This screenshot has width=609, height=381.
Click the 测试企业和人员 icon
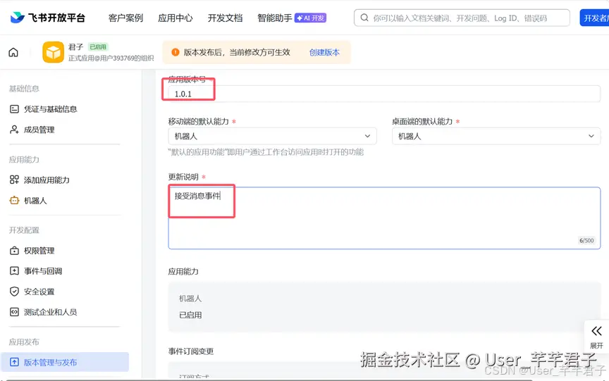pyautogui.click(x=14, y=312)
